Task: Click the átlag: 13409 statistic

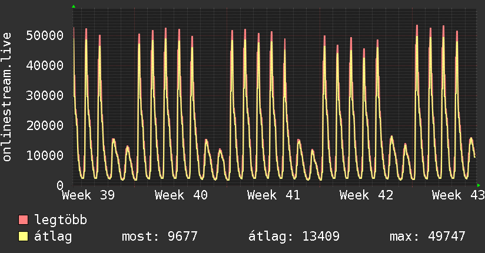Action: click(294, 237)
